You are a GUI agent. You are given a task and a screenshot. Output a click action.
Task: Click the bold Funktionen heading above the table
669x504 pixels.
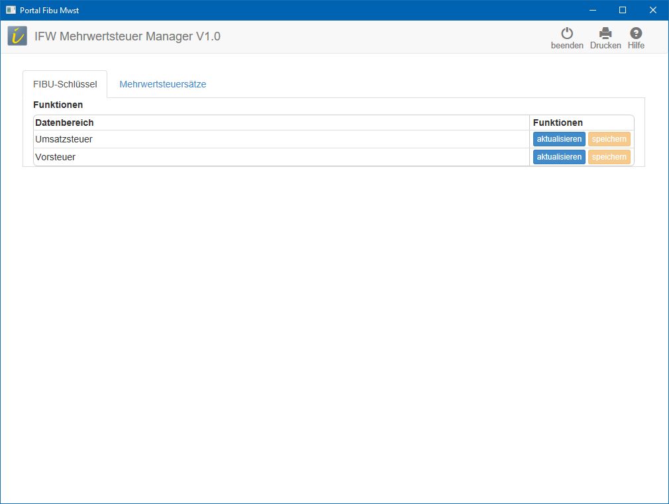click(x=58, y=105)
